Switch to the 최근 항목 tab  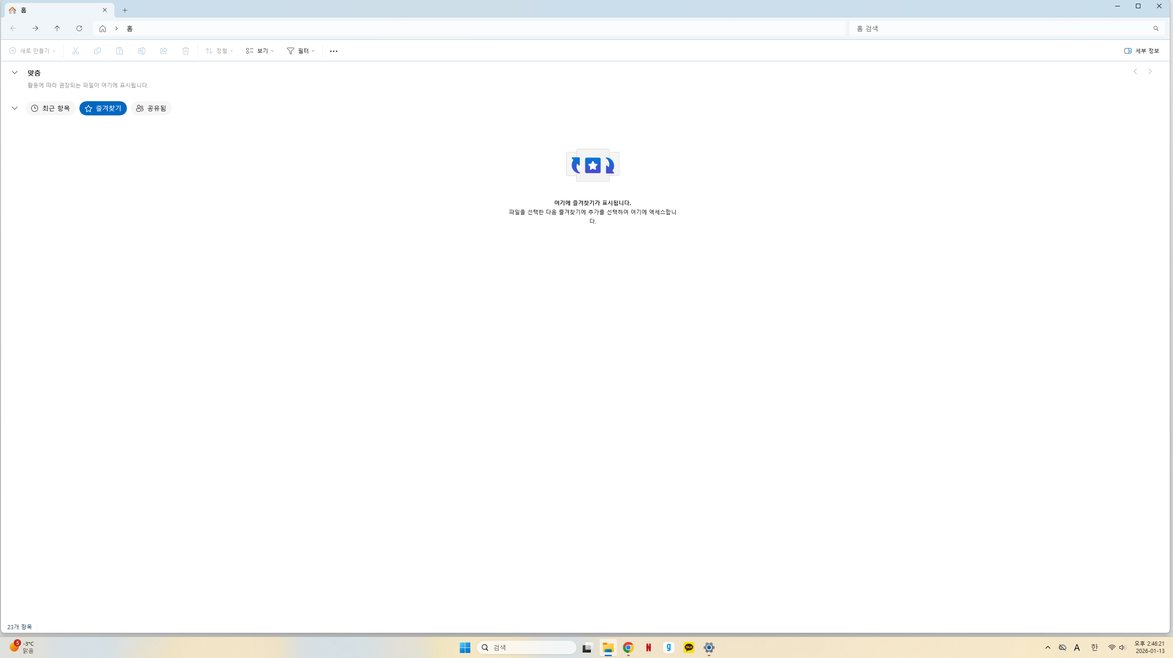[50, 108]
